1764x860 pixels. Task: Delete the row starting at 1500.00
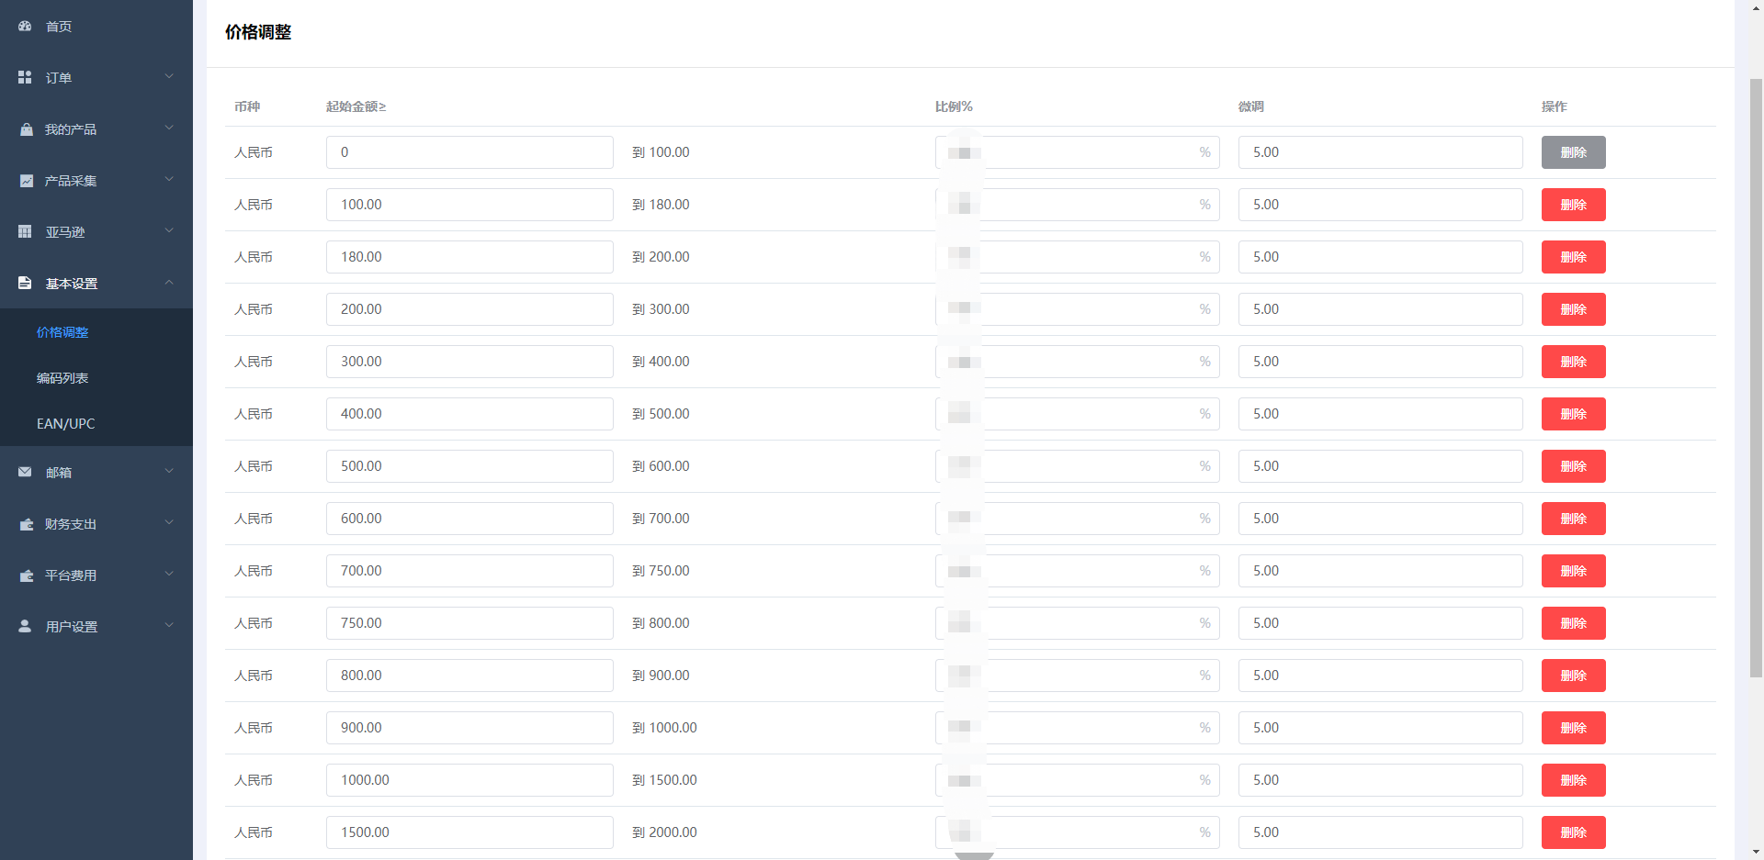1573,832
